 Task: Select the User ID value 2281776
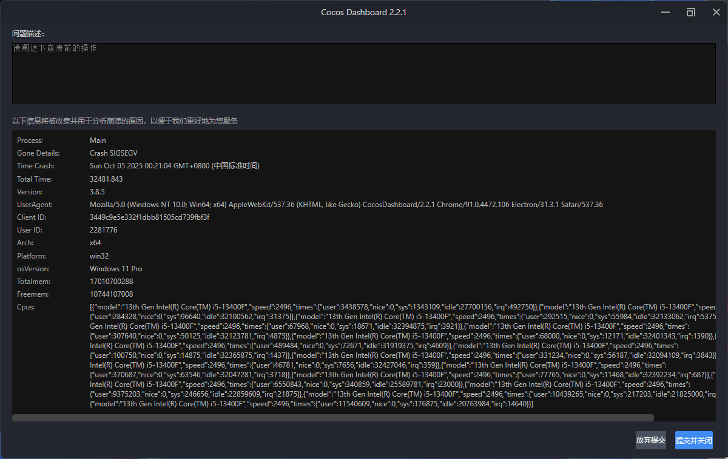104,230
